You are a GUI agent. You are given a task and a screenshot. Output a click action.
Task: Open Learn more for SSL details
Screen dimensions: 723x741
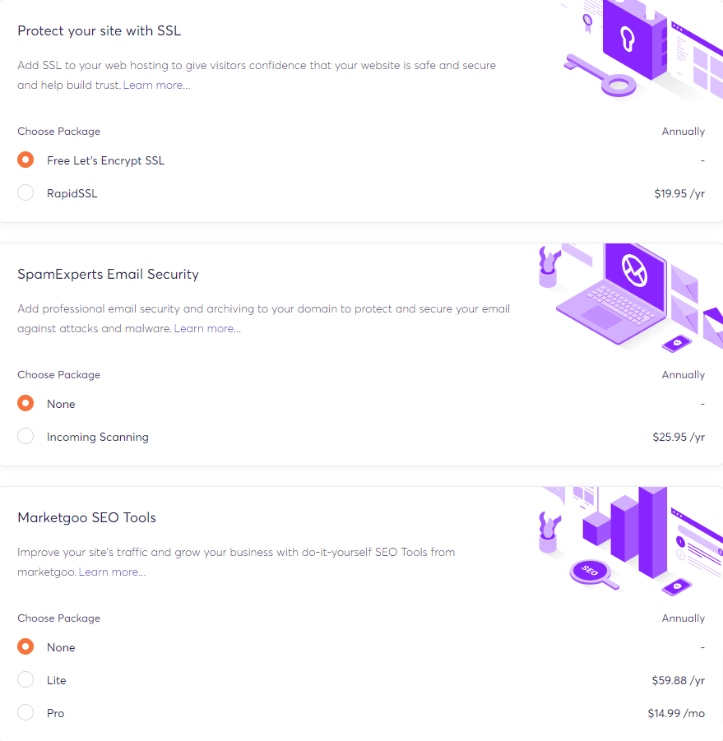tap(155, 85)
